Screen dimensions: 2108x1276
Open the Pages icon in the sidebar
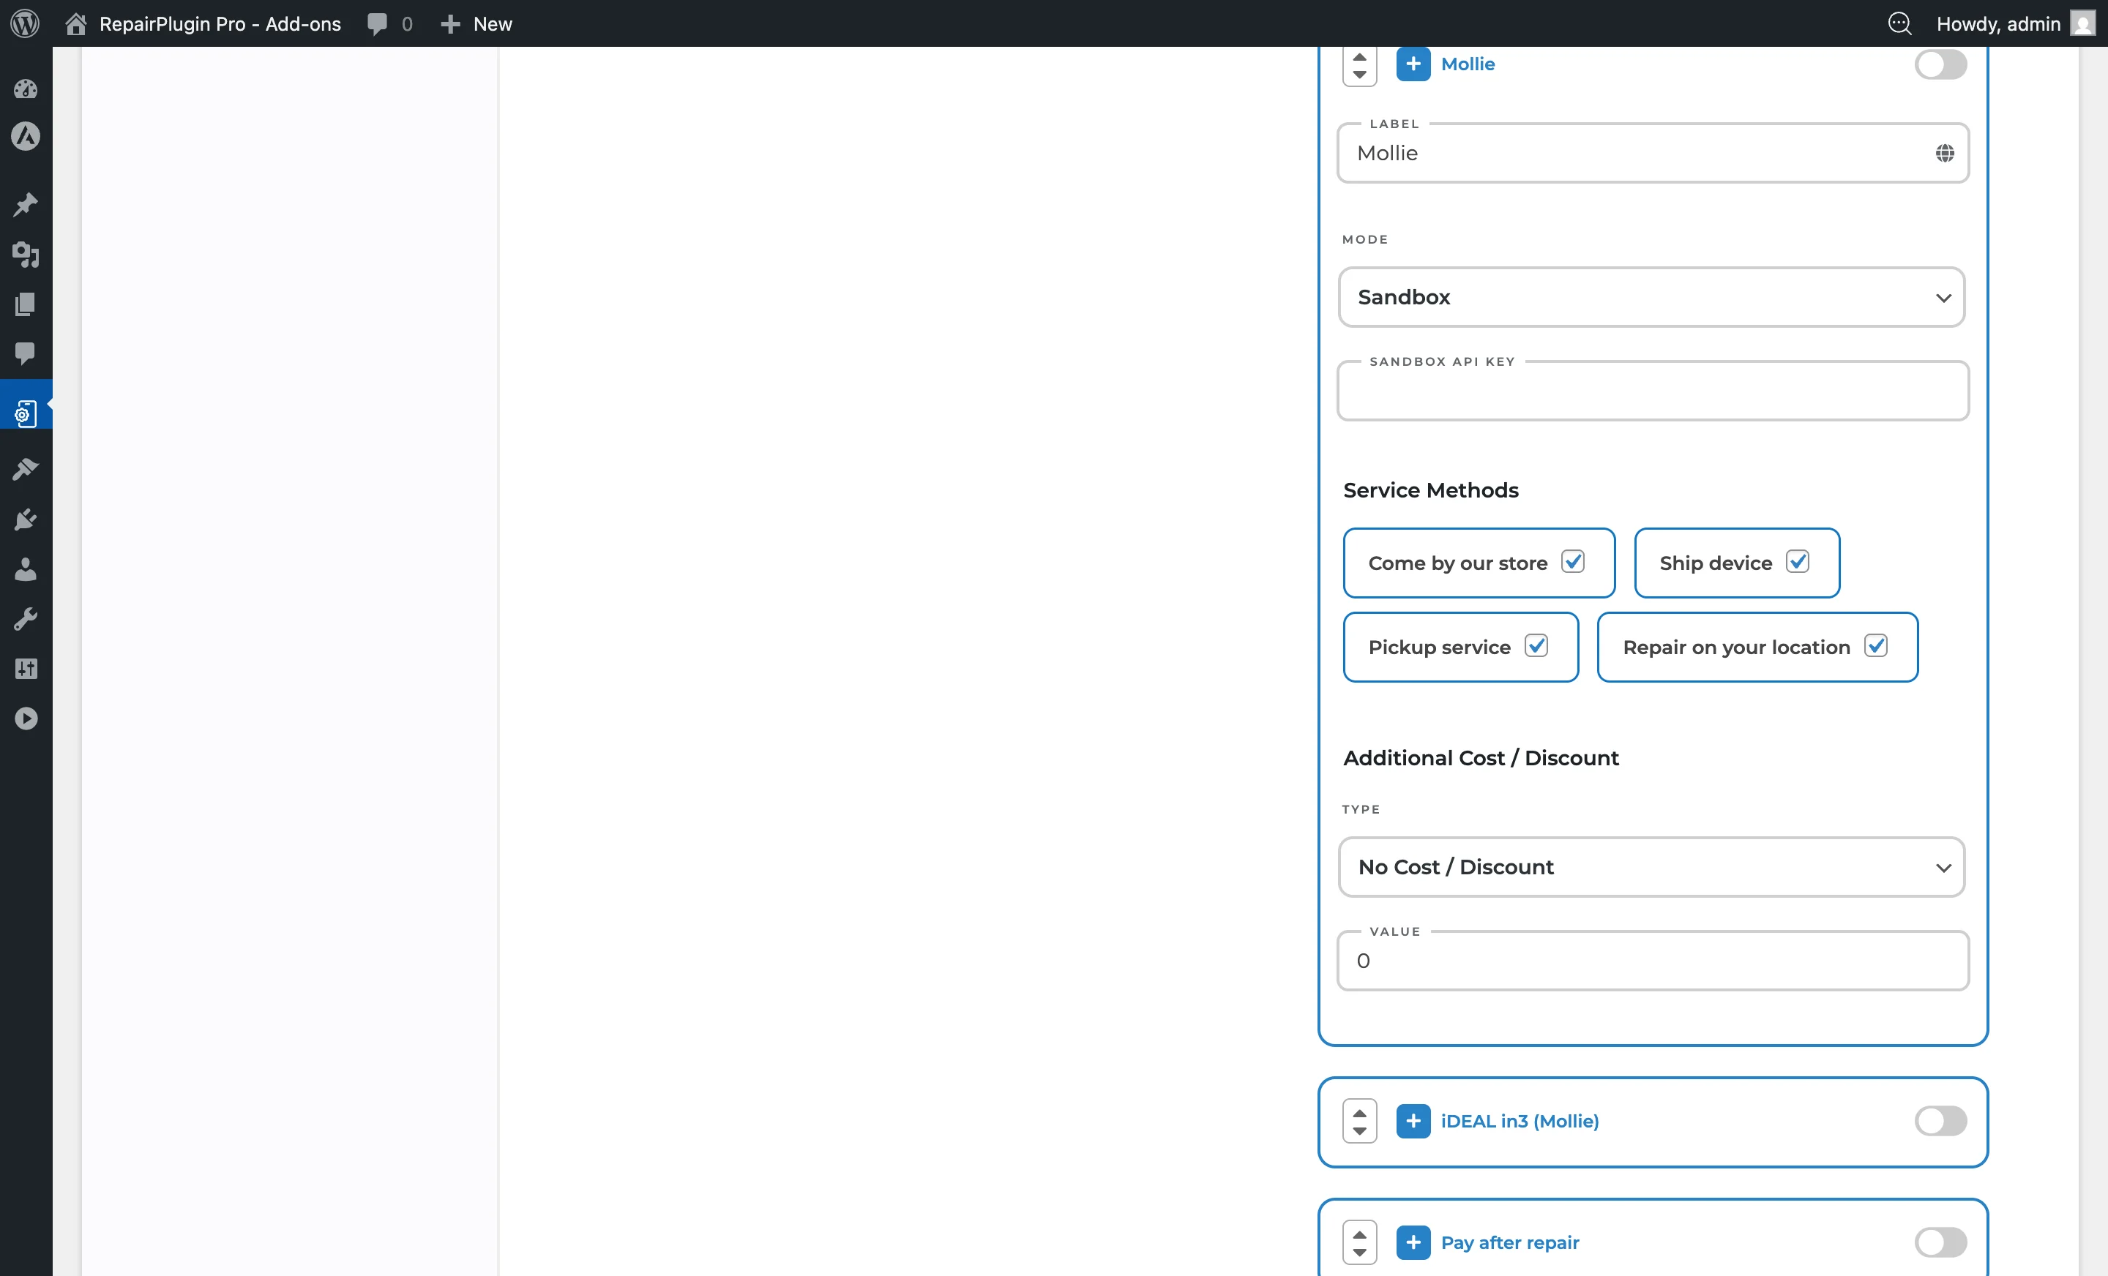point(26,304)
